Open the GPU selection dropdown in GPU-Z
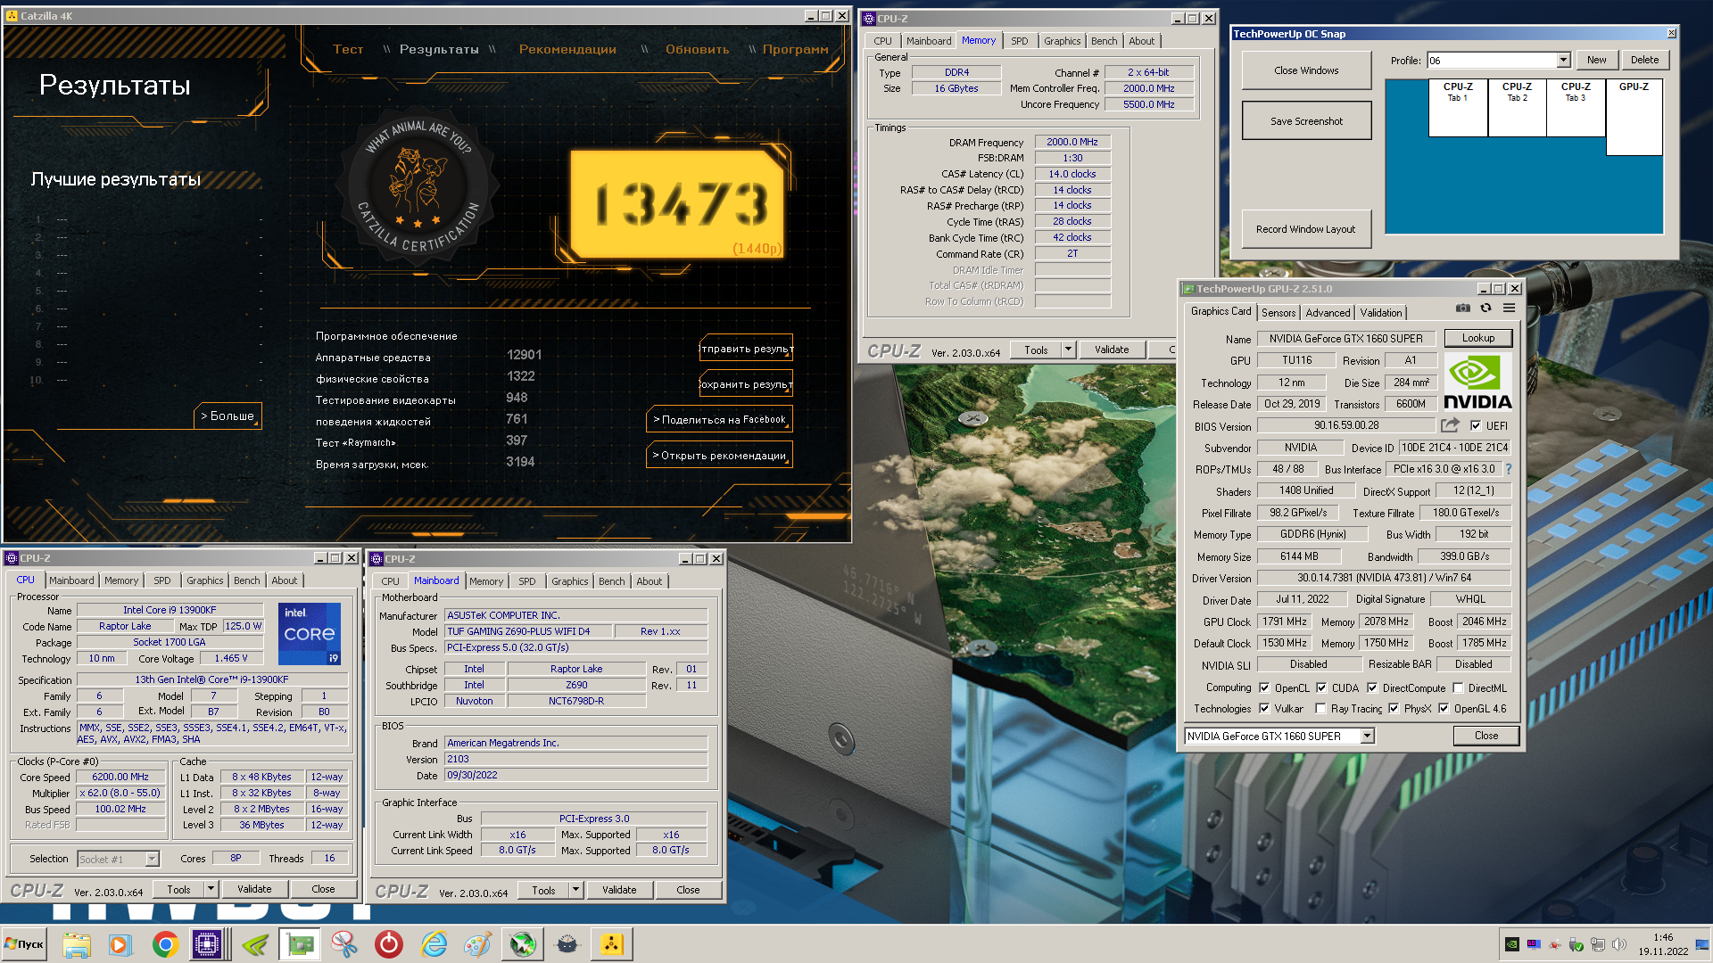 click(x=1367, y=736)
